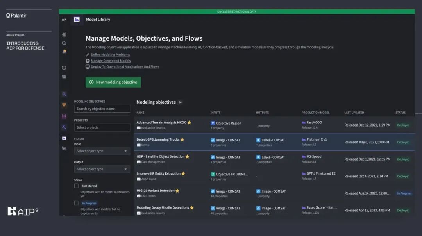Open the Model Library app icon
Viewport: 422px width, 236px height.
77,20
